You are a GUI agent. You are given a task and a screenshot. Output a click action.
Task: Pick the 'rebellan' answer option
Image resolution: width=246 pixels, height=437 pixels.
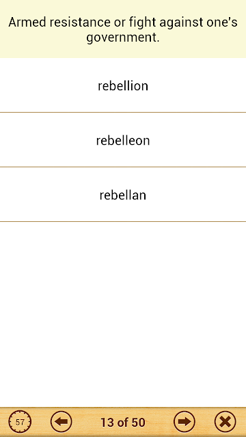click(x=123, y=195)
